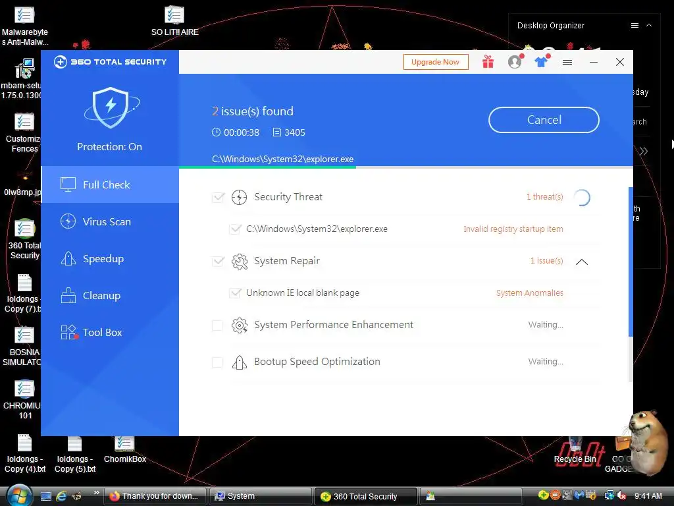Open the Cleanup section
This screenshot has width=674, height=506.
point(110,296)
